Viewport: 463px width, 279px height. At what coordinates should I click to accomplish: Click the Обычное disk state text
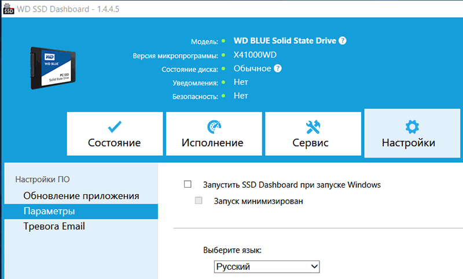252,68
